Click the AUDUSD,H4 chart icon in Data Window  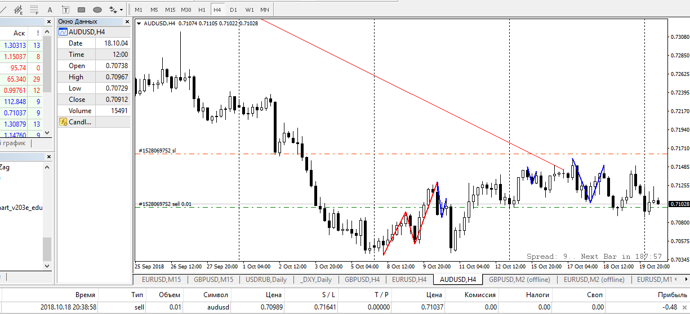[63, 32]
